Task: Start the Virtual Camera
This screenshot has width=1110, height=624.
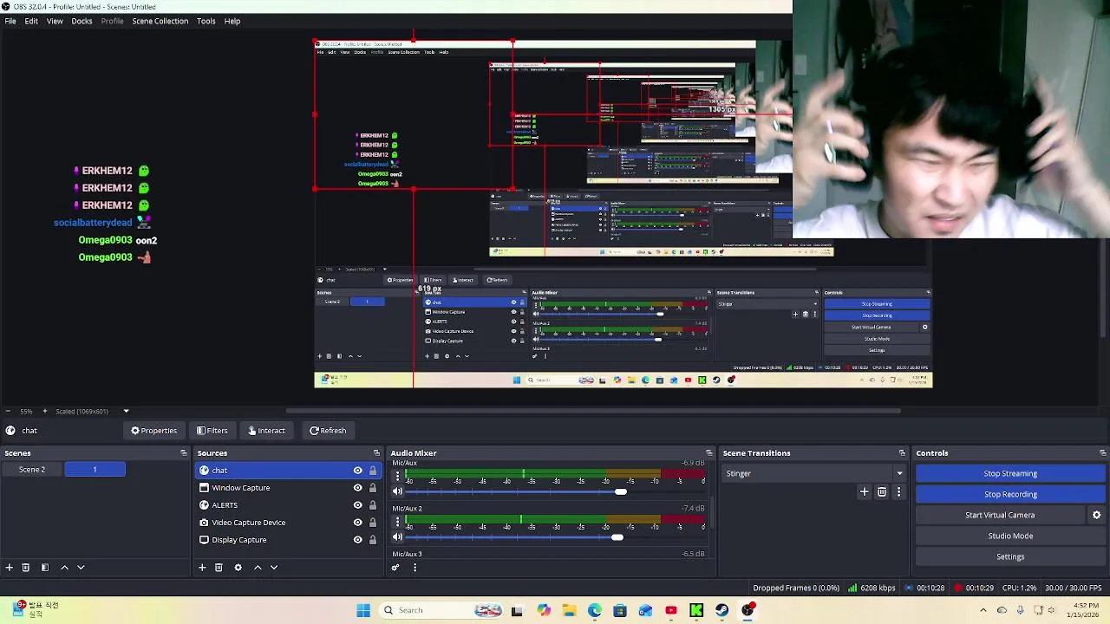Action: click(1000, 515)
